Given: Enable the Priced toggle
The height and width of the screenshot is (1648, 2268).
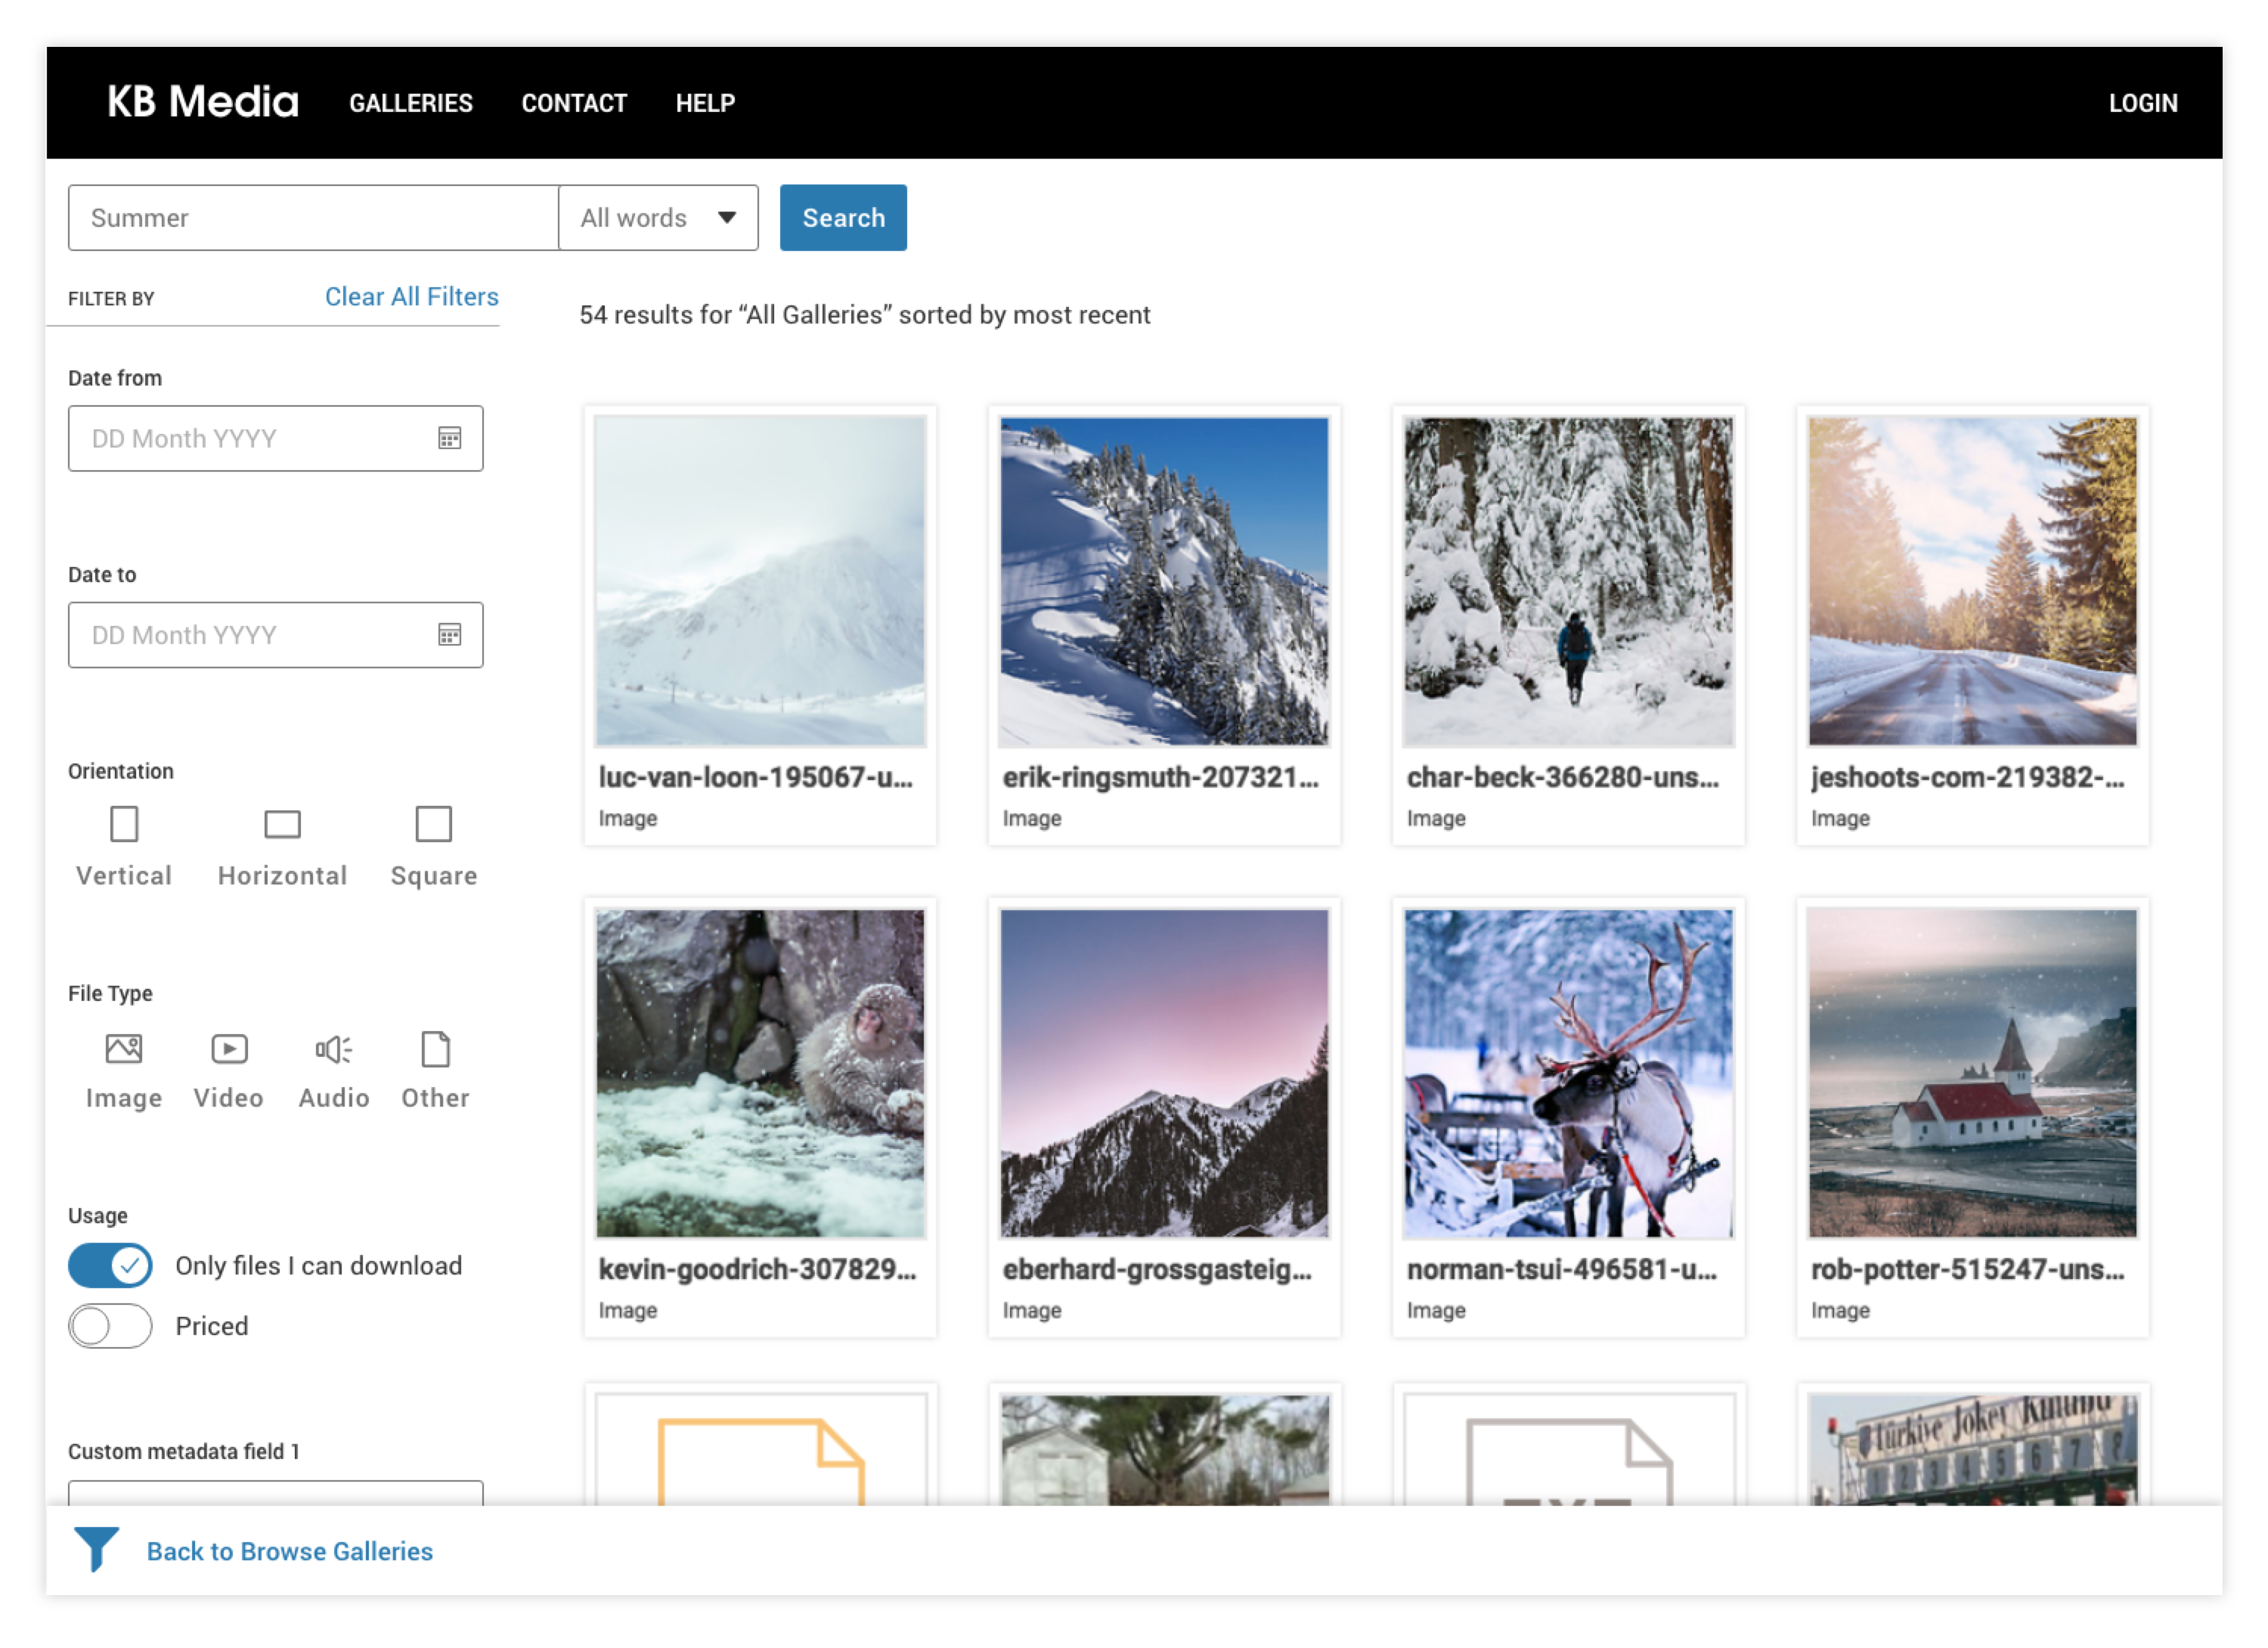Looking at the screenshot, I should tap(110, 1327).
